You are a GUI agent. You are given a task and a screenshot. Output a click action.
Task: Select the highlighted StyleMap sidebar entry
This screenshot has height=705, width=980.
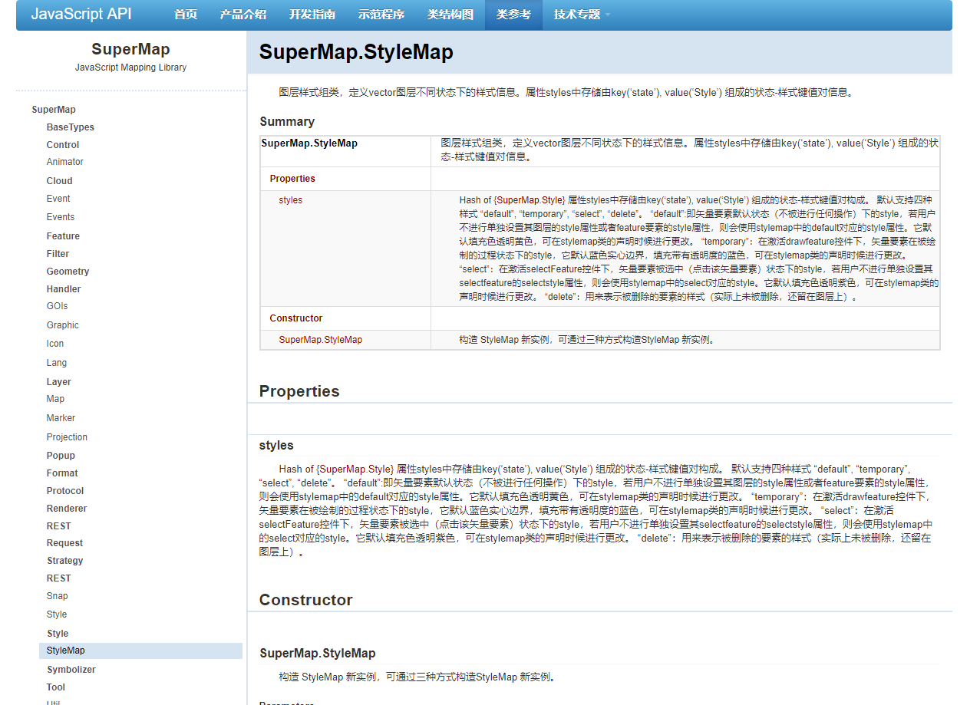point(140,651)
